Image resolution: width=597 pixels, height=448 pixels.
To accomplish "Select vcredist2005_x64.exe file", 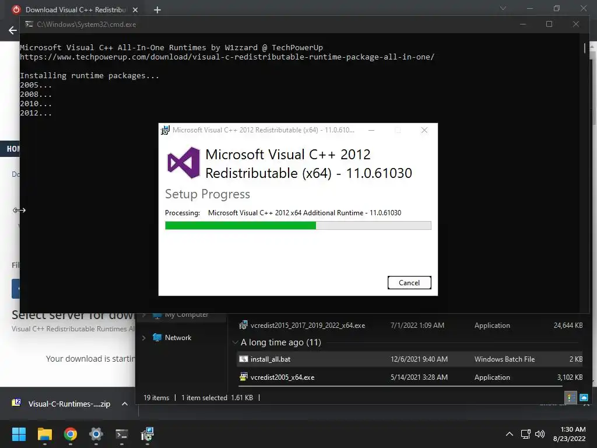I will (x=410, y=377).
